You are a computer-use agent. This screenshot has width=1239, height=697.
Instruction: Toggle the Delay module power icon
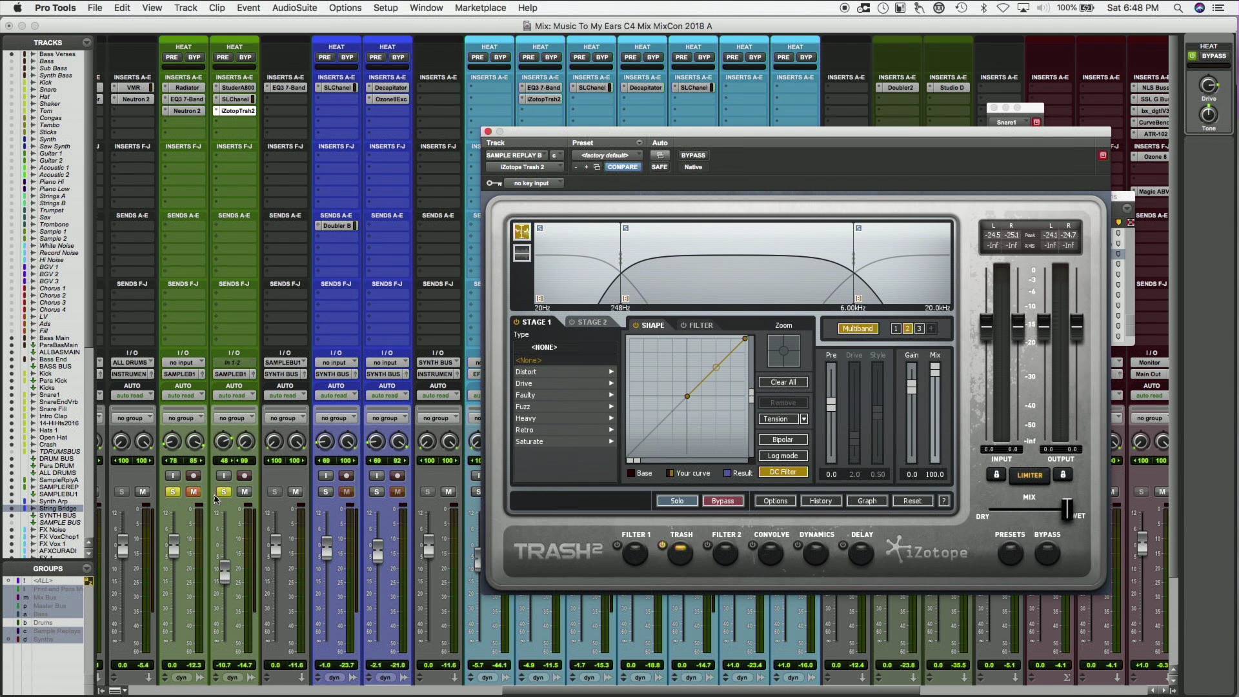(843, 545)
